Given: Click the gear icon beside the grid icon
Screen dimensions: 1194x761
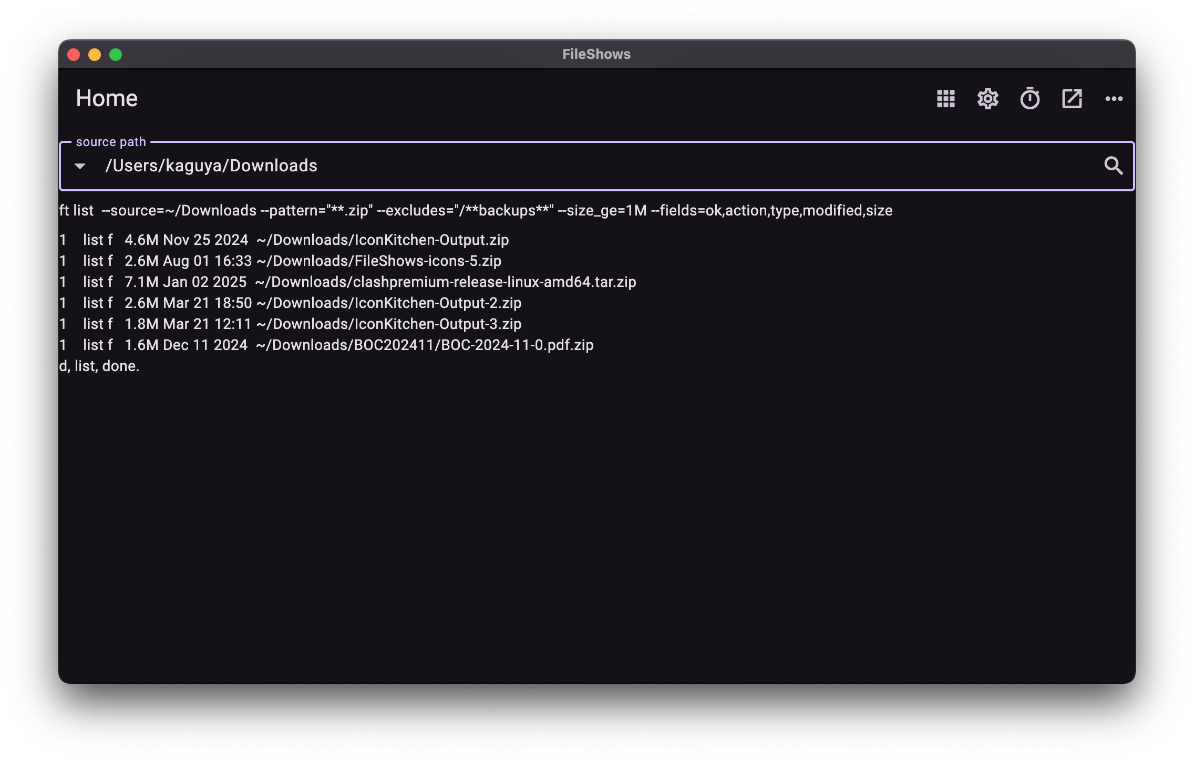Looking at the screenshot, I should point(987,99).
